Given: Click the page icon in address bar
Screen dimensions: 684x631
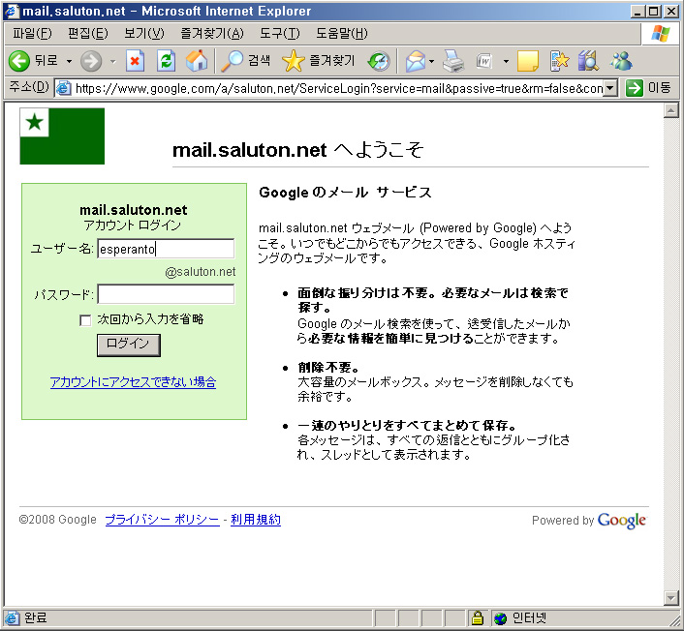Looking at the screenshot, I should pos(64,88).
